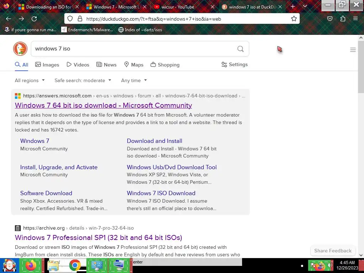Expand the 'Any time' filter dropdown
The width and height of the screenshot is (364, 273).
click(134, 81)
